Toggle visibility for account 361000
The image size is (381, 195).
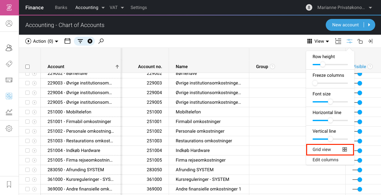click(358, 180)
